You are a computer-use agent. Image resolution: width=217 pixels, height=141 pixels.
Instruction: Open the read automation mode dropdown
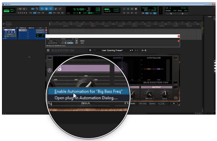[13, 36]
